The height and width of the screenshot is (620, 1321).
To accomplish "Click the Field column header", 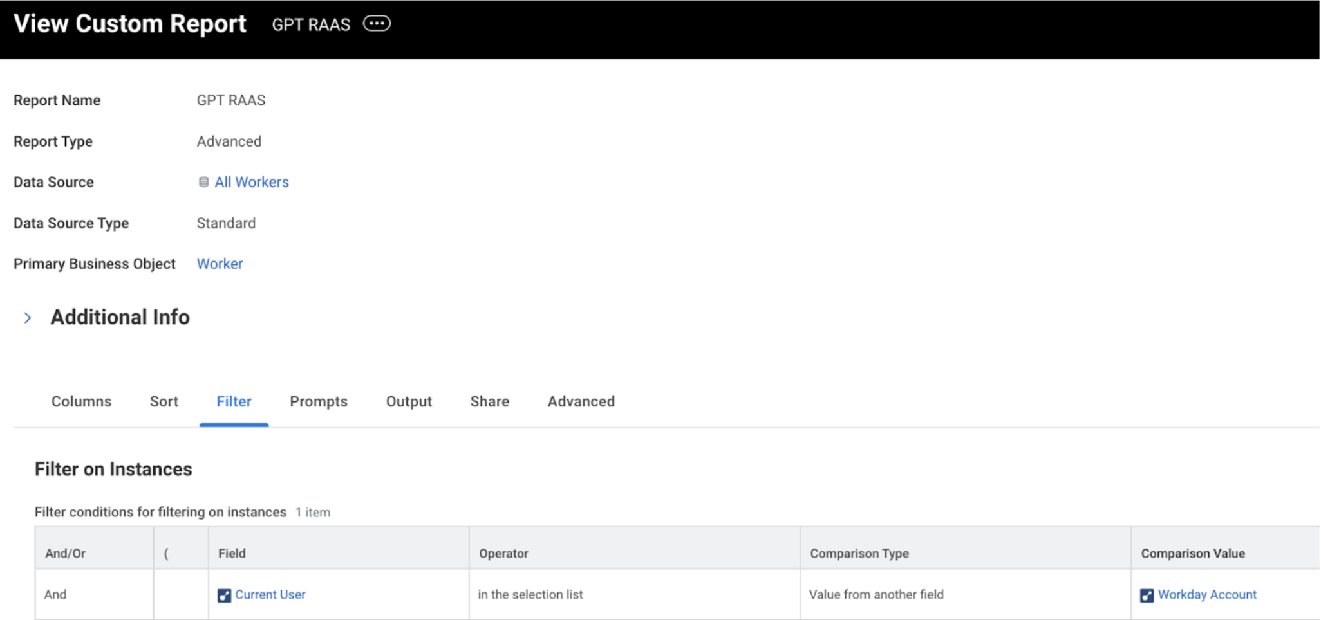I will pyautogui.click(x=232, y=553).
